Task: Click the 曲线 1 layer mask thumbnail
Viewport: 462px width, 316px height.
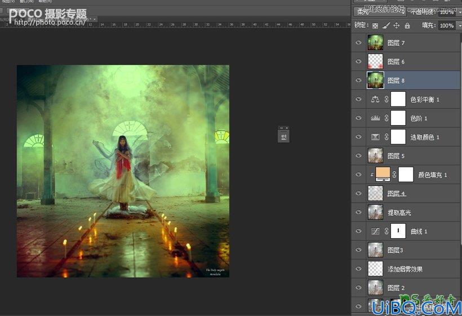Action: pyautogui.click(x=398, y=231)
